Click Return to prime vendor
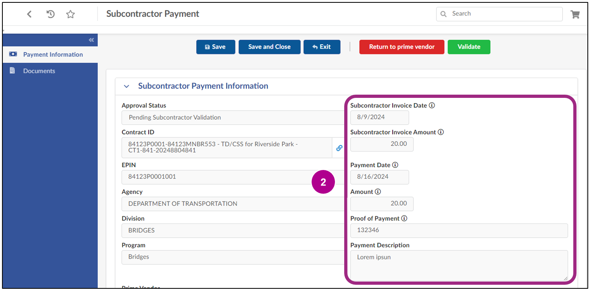 (401, 47)
